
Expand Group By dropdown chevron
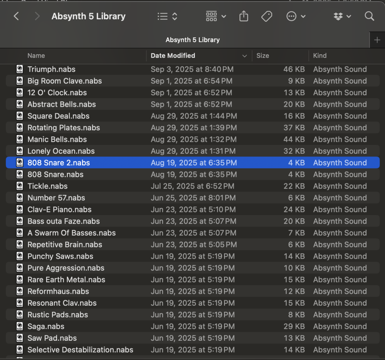point(224,17)
